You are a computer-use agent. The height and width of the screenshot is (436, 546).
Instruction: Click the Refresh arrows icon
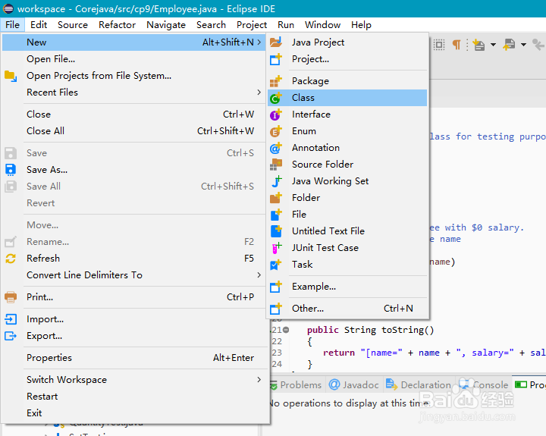coord(11,259)
